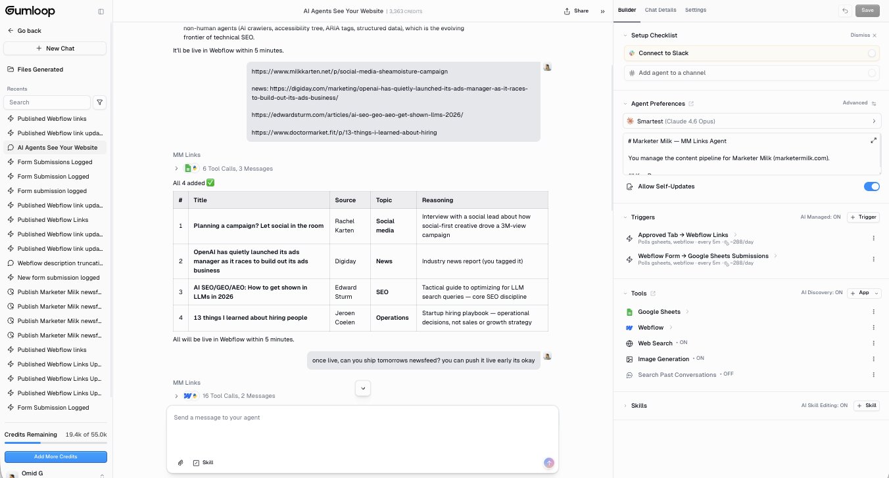
Task: Open the New form submission logged chat
Action: [55, 278]
